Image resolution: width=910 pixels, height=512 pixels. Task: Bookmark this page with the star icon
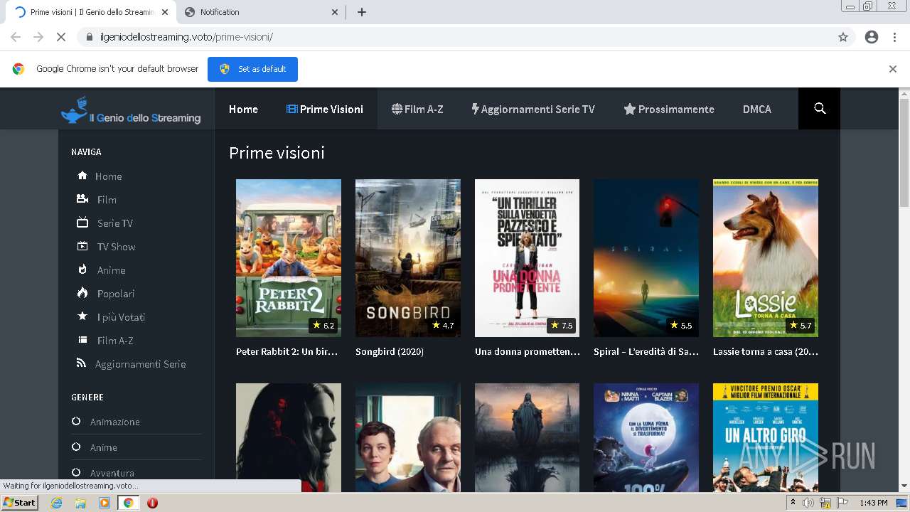coord(843,37)
